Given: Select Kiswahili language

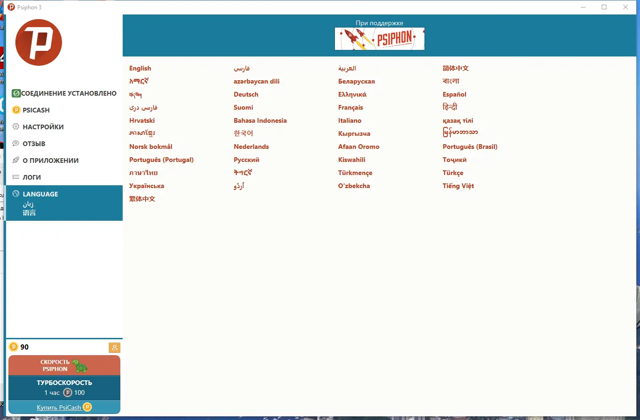Looking at the screenshot, I should [x=352, y=160].
